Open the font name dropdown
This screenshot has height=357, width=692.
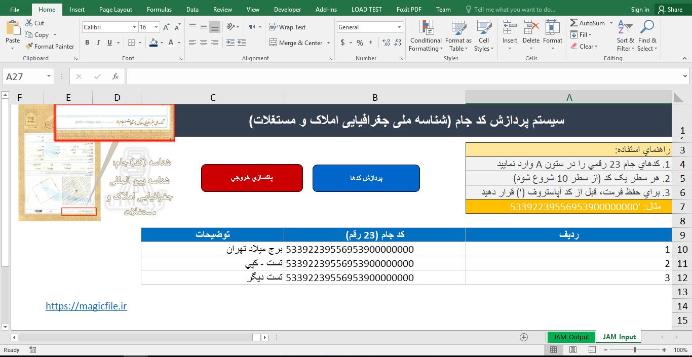(x=135, y=26)
